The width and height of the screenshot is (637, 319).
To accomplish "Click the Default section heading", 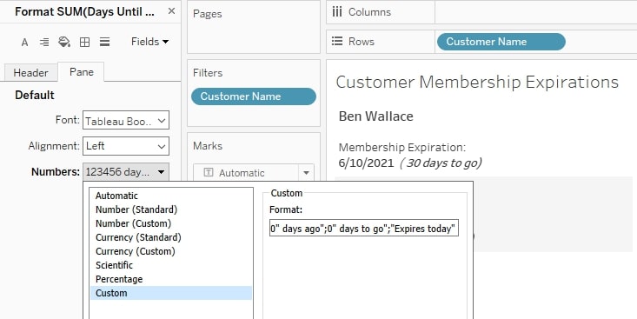I will pyautogui.click(x=35, y=95).
